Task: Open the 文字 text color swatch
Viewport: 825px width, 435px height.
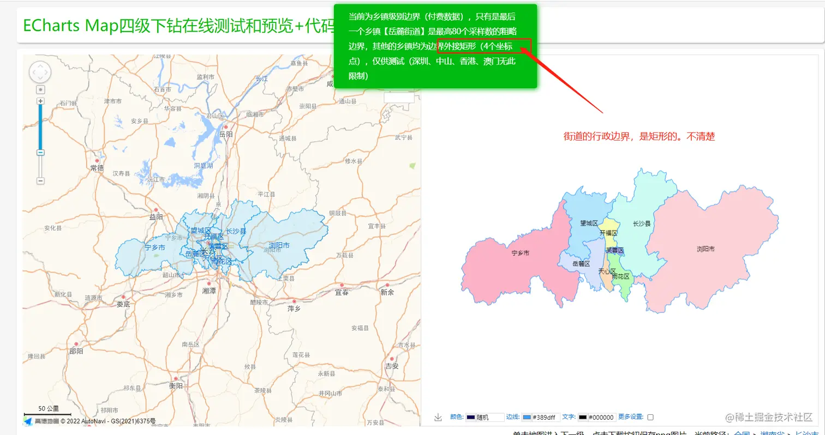Action: (x=583, y=418)
